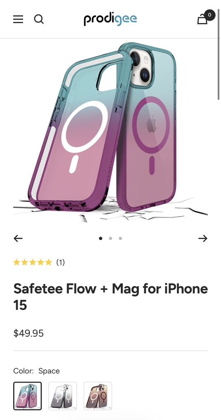
Task: Jump to the second carousel dot
Action: [x=110, y=238]
